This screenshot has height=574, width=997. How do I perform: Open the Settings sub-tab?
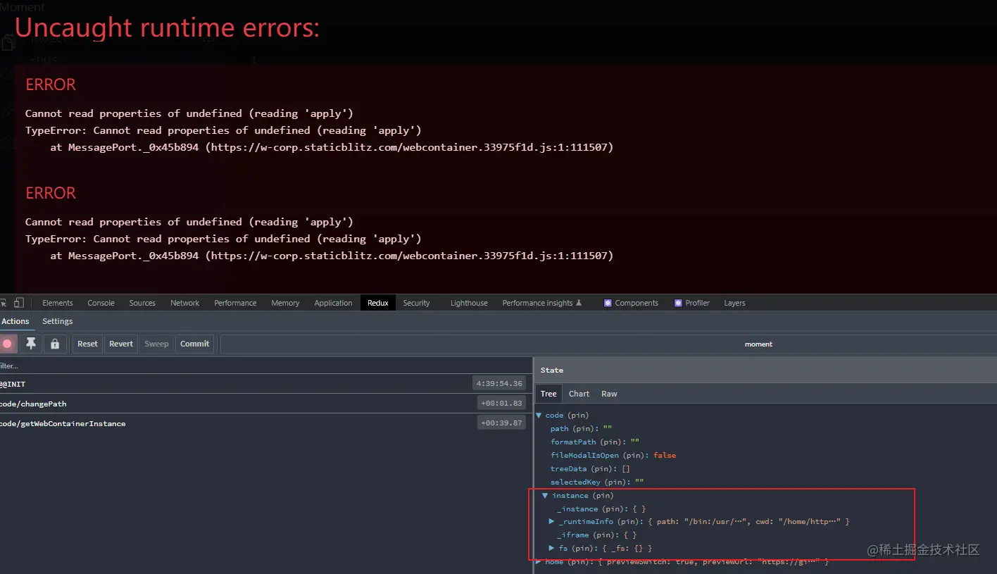tap(58, 321)
